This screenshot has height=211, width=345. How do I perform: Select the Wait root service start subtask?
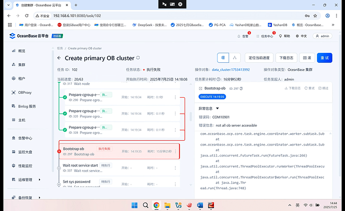(119, 168)
